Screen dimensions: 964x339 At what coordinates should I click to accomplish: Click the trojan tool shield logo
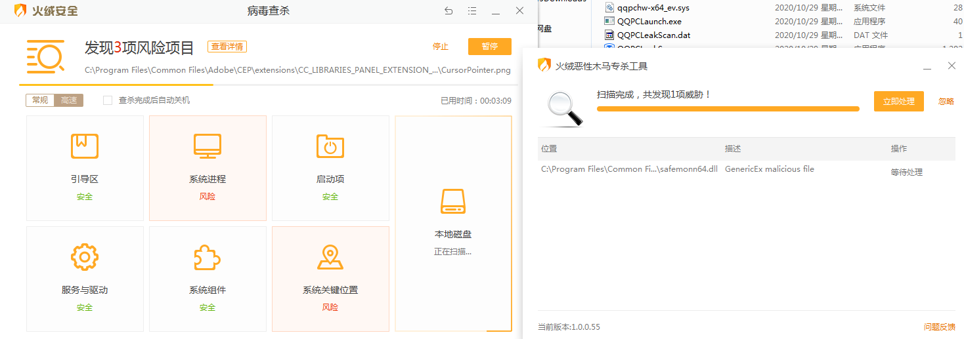(544, 65)
